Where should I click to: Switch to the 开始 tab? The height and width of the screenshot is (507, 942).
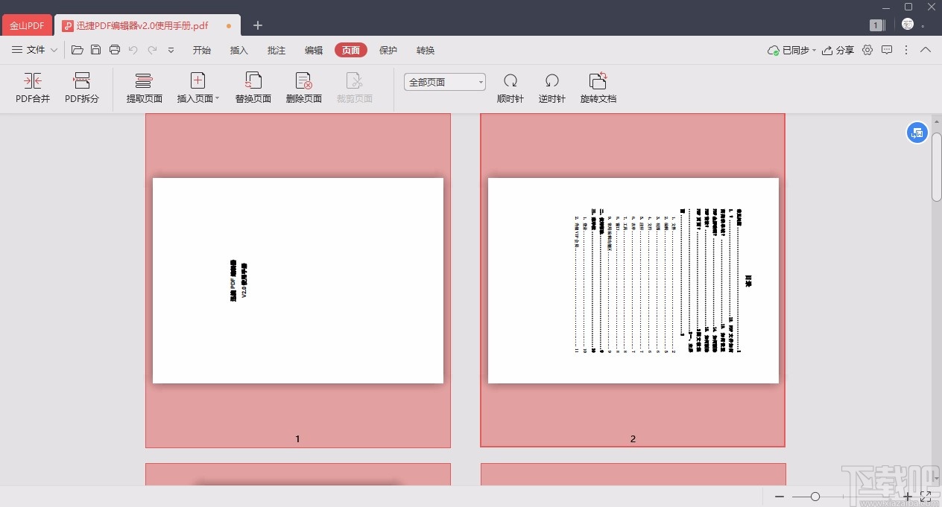tap(202, 50)
